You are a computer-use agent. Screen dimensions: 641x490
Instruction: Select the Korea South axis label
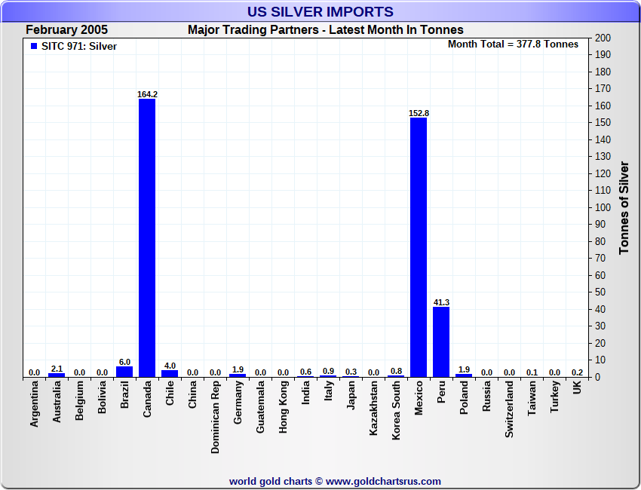click(396, 410)
